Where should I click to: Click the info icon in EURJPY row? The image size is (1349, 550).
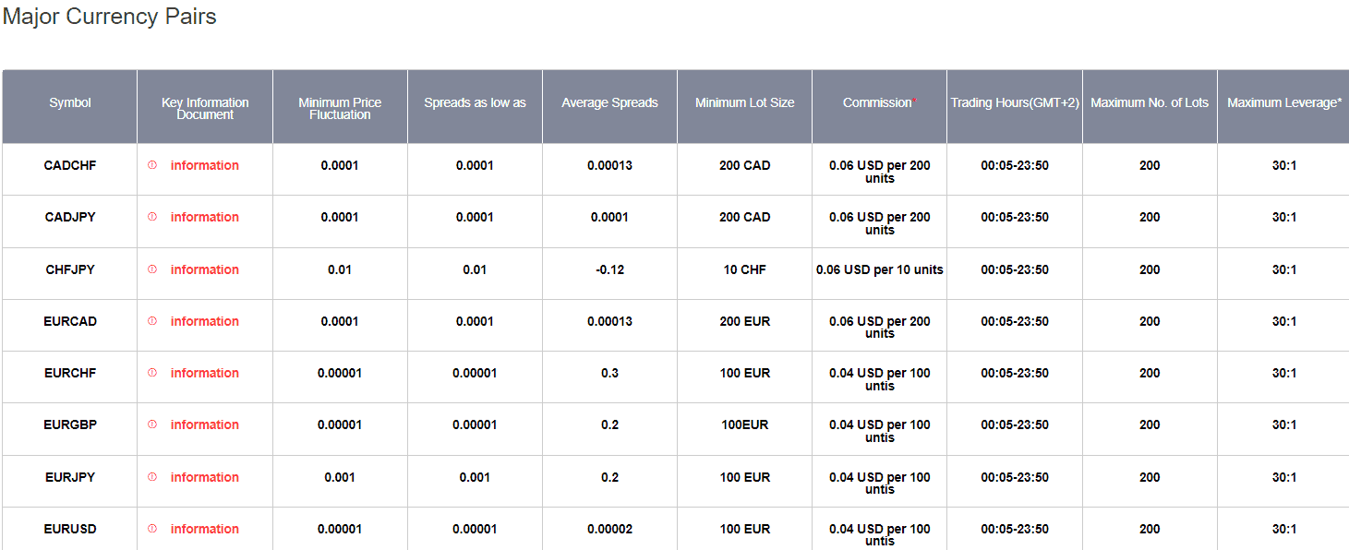click(152, 477)
